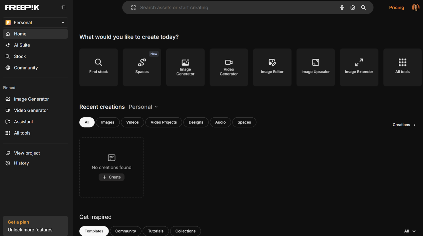Expand the Personal workspace dropdown
423x236 pixels.
pos(35,23)
